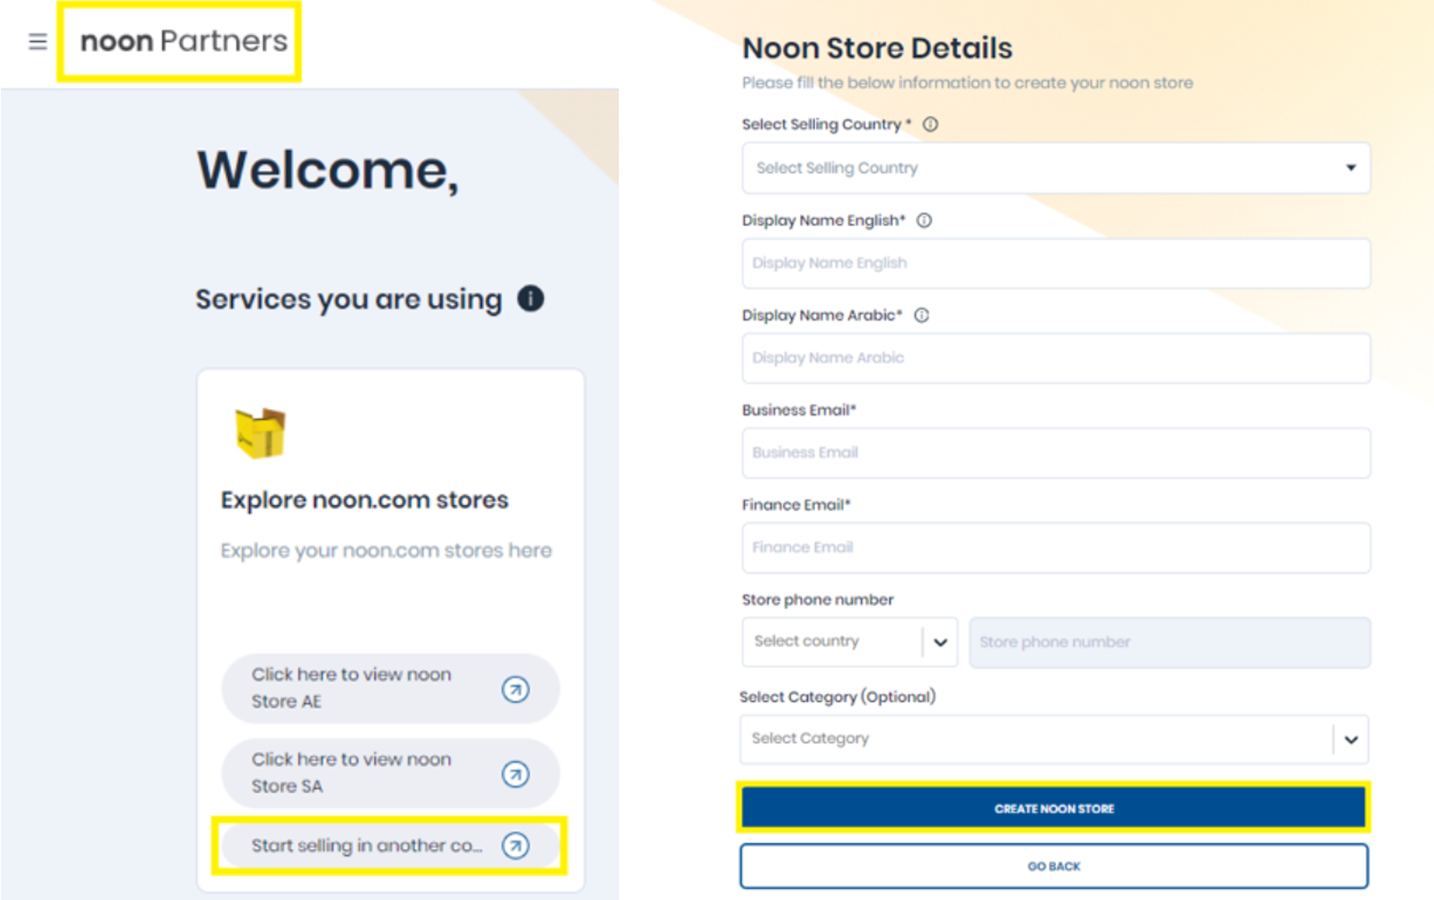Show info about Services you are using
The height and width of the screenshot is (900, 1434).
(530, 298)
